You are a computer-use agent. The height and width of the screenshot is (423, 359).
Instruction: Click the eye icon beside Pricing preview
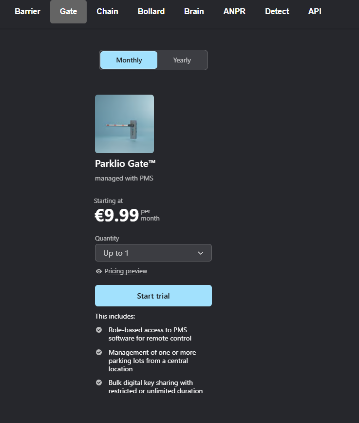(99, 271)
